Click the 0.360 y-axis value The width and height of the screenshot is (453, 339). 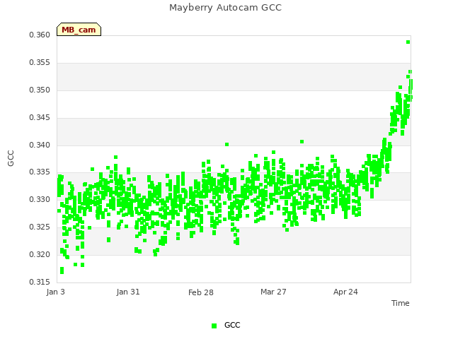pyautogui.click(x=40, y=35)
